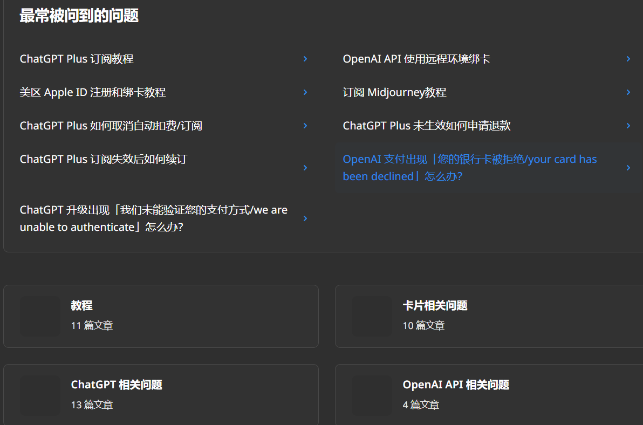Click the "最常被问到的问题" heading
The image size is (643, 425).
pos(79,16)
